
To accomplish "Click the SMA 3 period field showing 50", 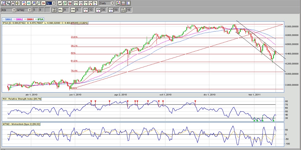I will pyautogui.click(x=116, y=10).
